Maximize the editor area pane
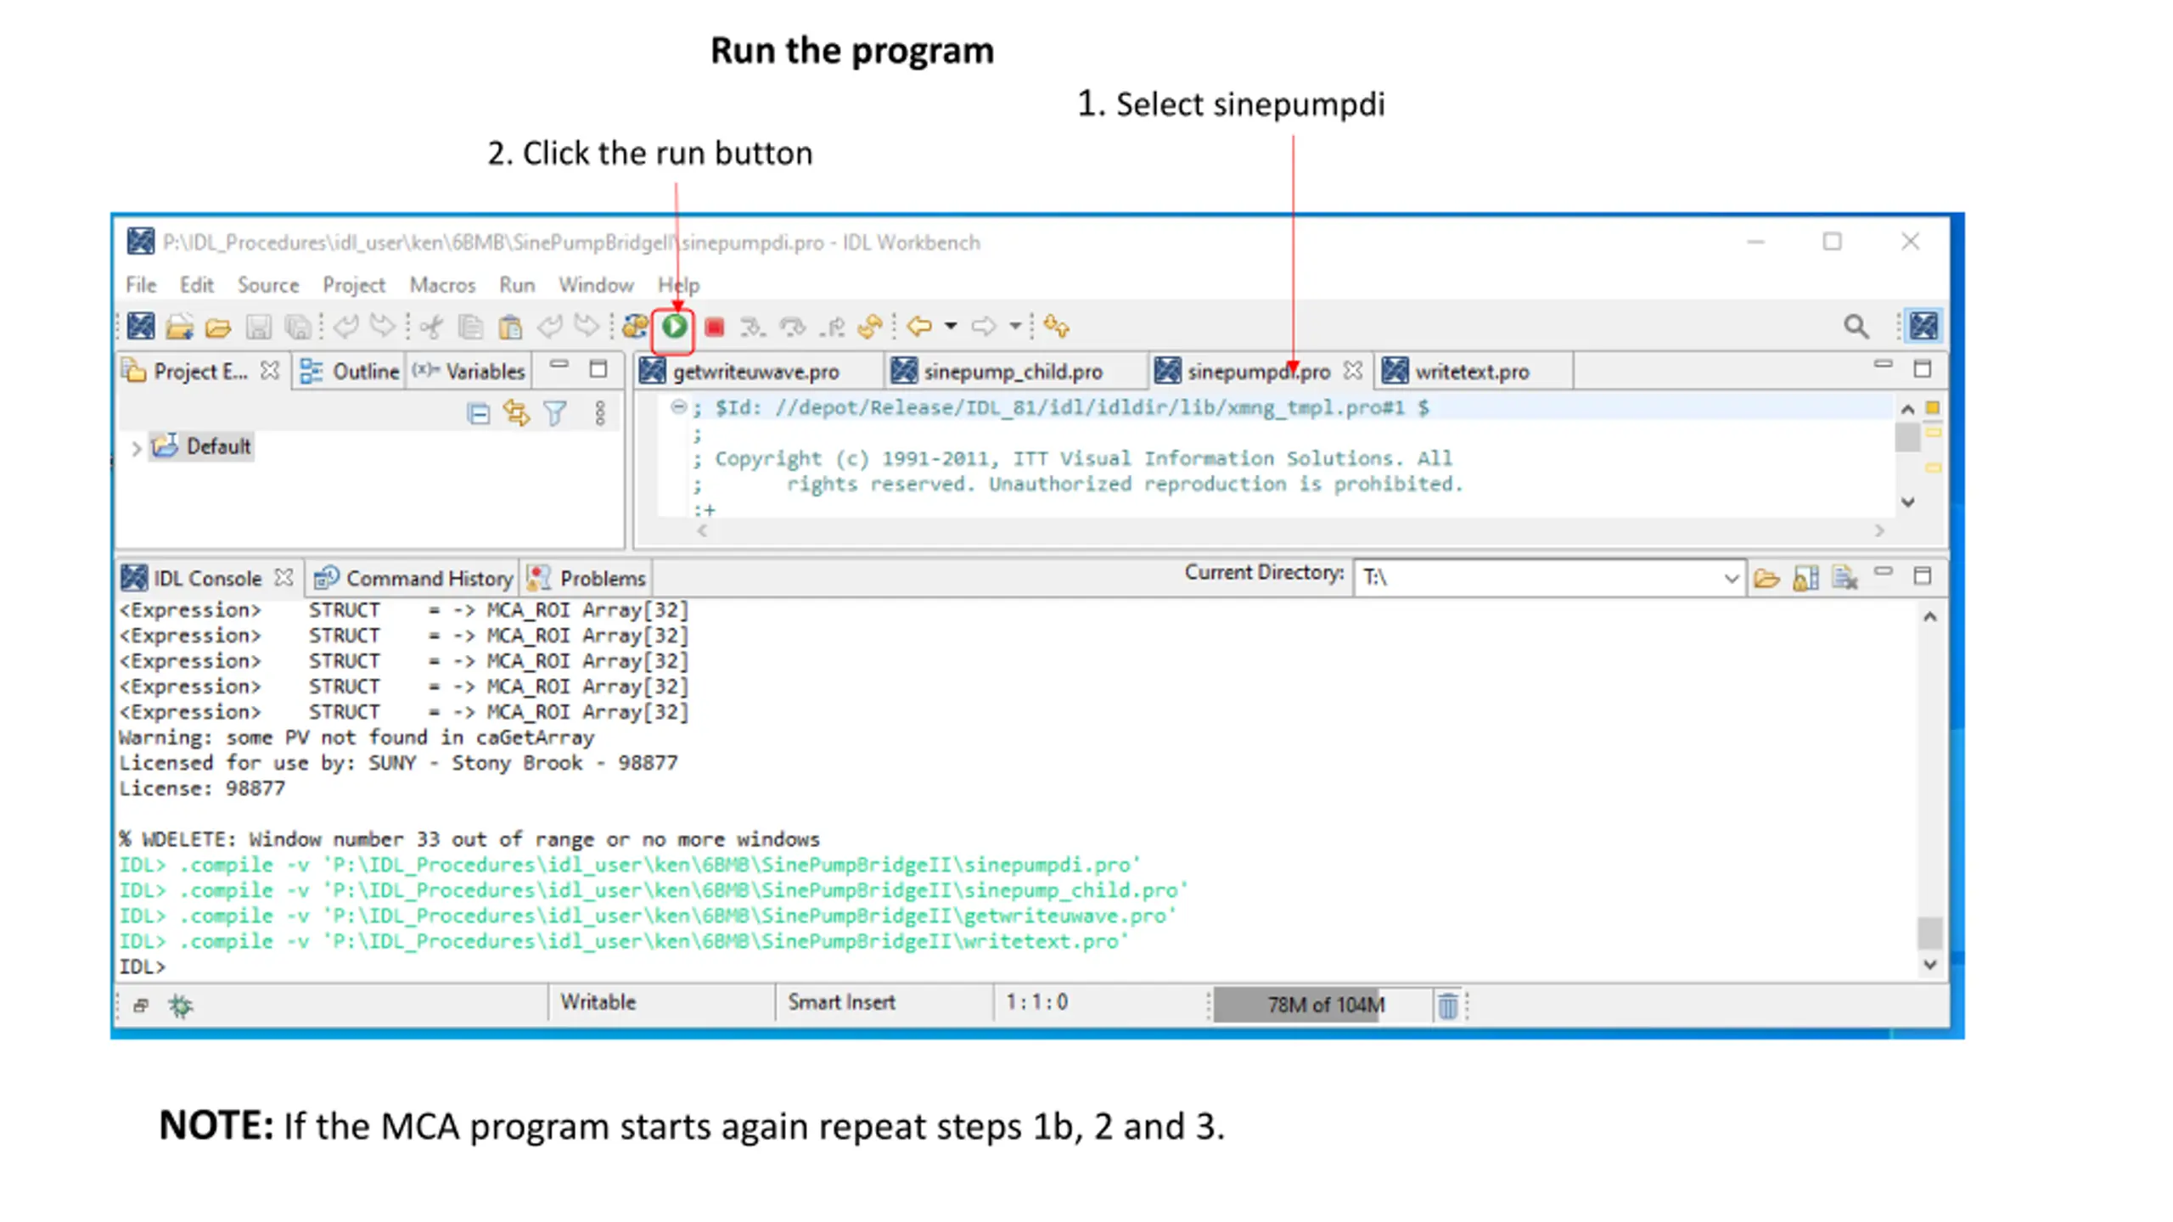 [x=1923, y=370]
